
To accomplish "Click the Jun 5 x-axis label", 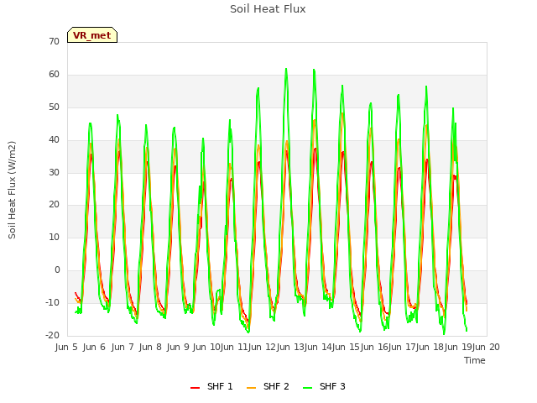I will point(66,347).
